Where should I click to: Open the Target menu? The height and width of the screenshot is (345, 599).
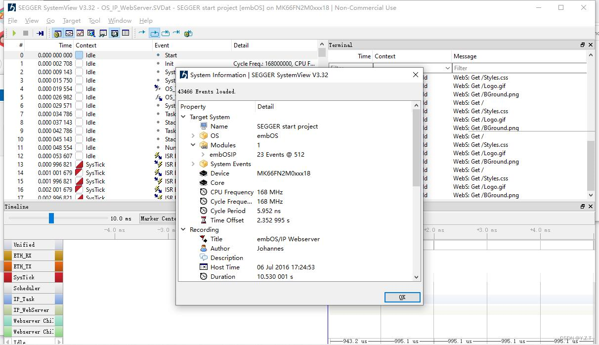pyautogui.click(x=72, y=21)
